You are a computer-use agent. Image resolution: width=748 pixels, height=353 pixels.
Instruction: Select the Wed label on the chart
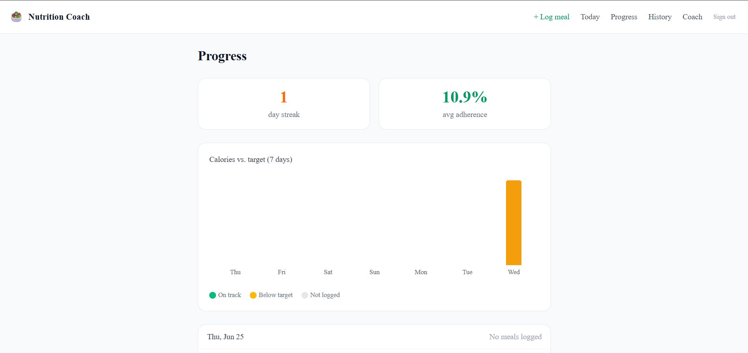(514, 272)
